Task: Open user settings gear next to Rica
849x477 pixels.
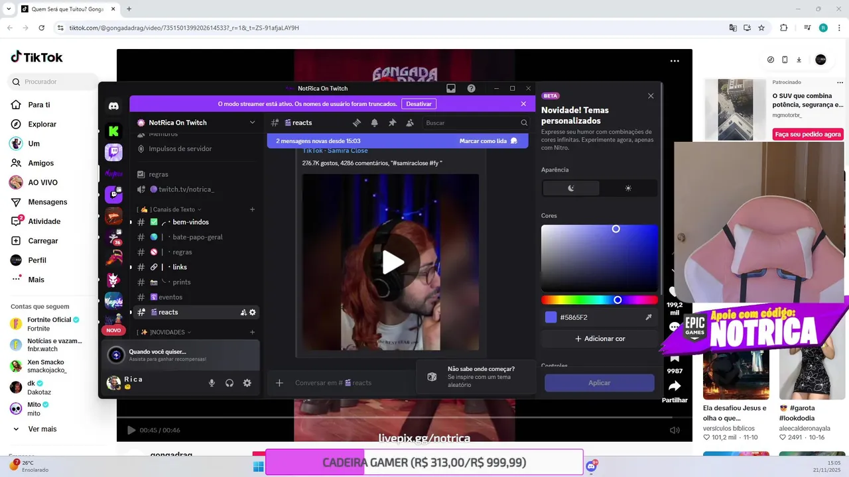Action: pos(247,383)
